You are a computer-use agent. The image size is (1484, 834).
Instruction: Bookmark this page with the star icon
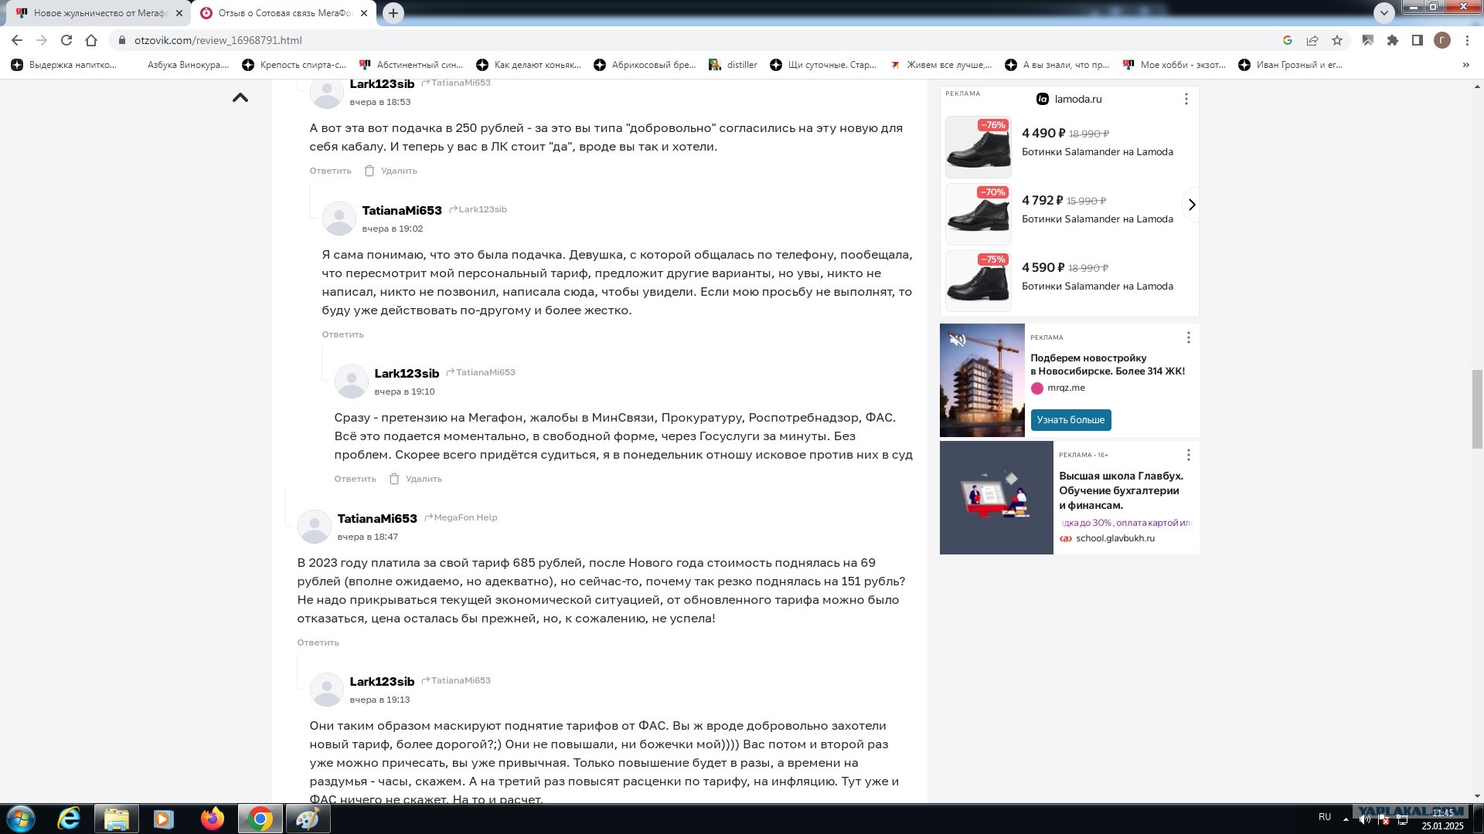click(1337, 40)
